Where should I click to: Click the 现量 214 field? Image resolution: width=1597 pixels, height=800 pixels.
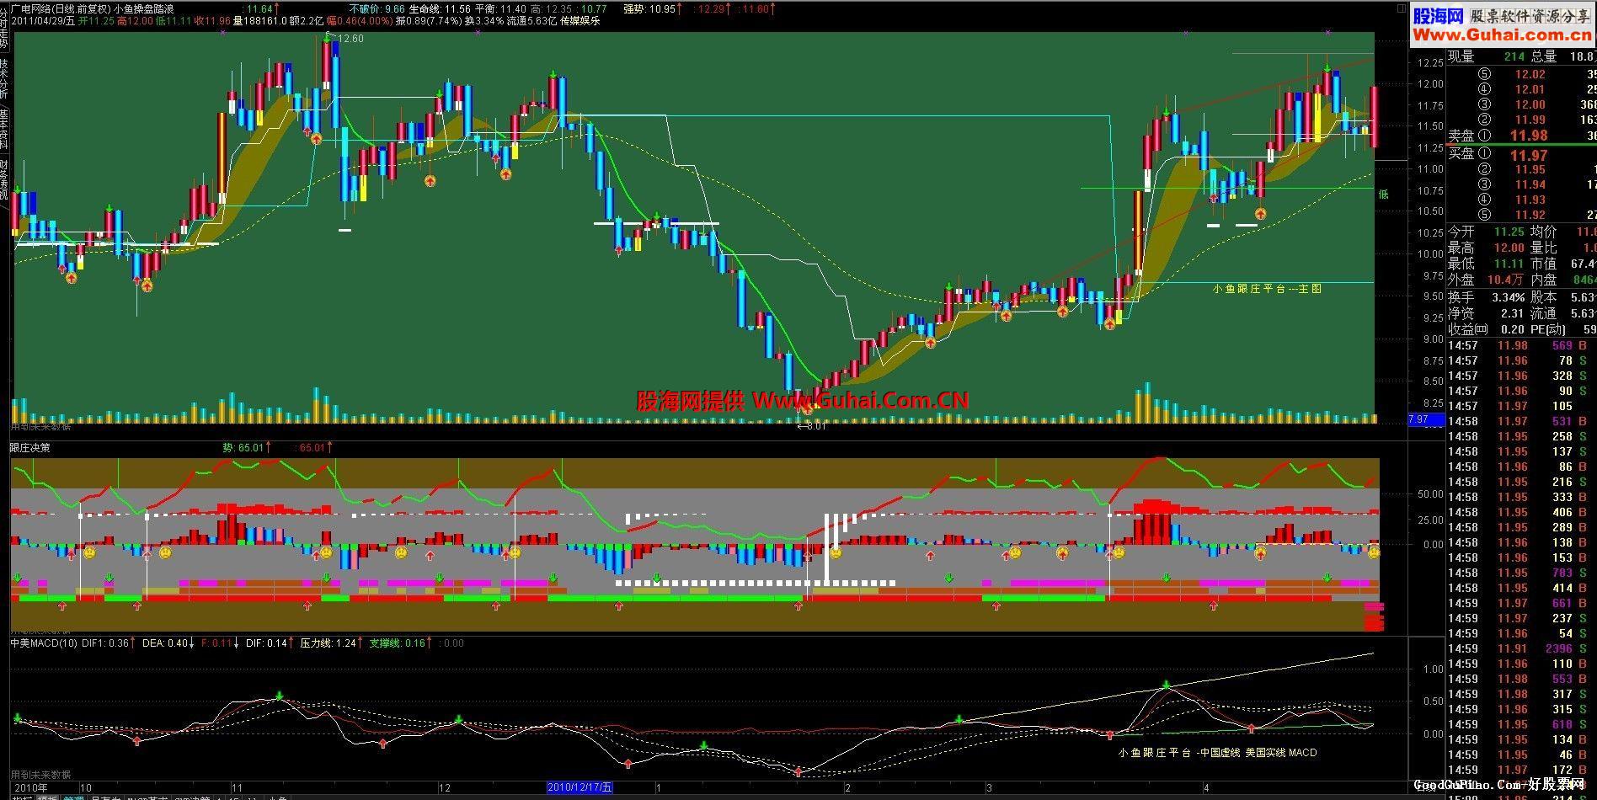(x=1487, y=57)
